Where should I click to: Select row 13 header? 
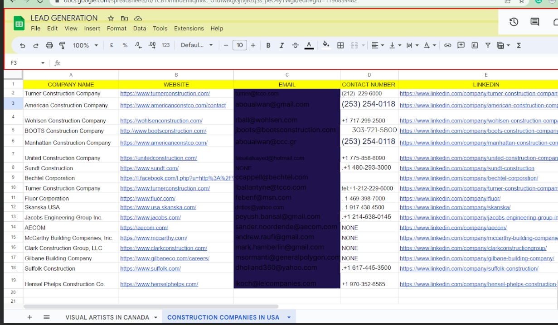point(14,217)
